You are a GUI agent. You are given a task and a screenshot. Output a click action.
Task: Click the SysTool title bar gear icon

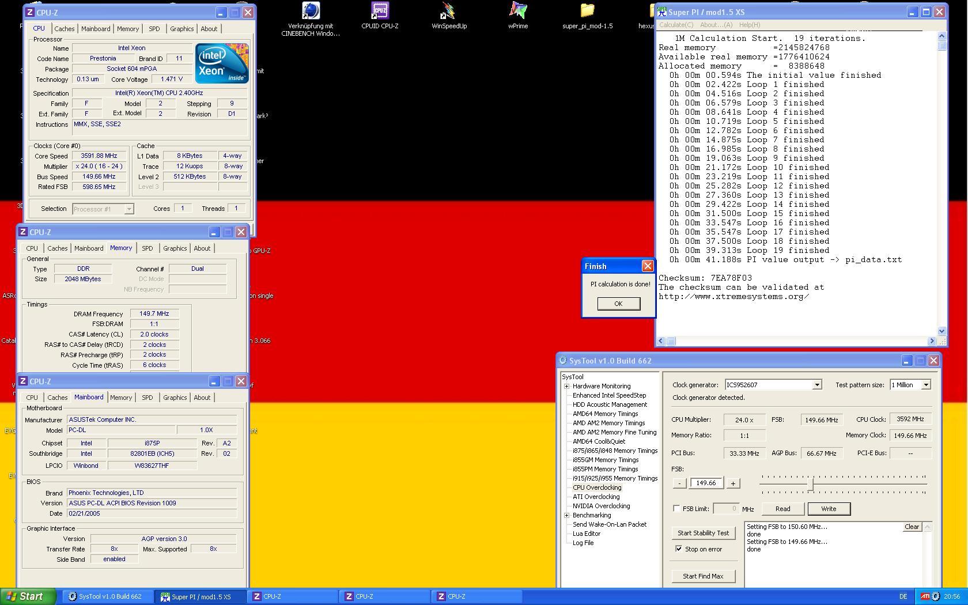563,361
